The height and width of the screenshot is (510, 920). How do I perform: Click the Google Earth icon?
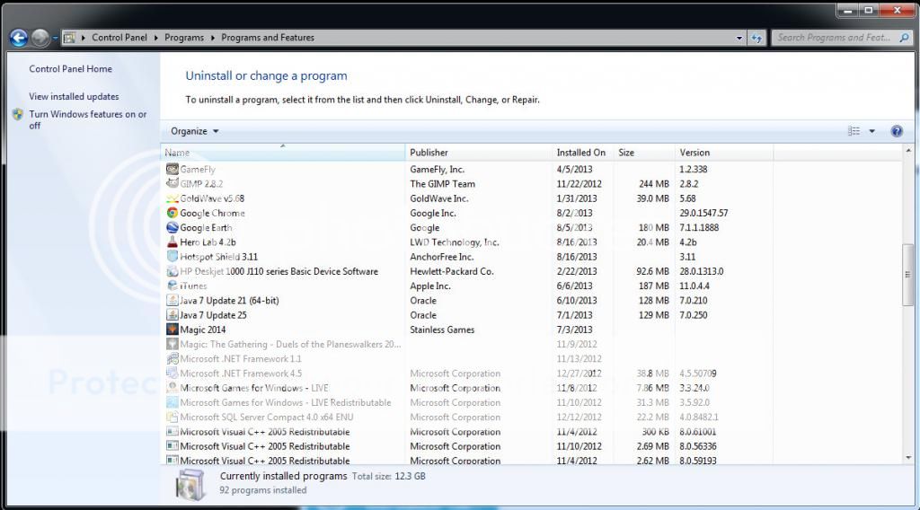coord(172,227)
